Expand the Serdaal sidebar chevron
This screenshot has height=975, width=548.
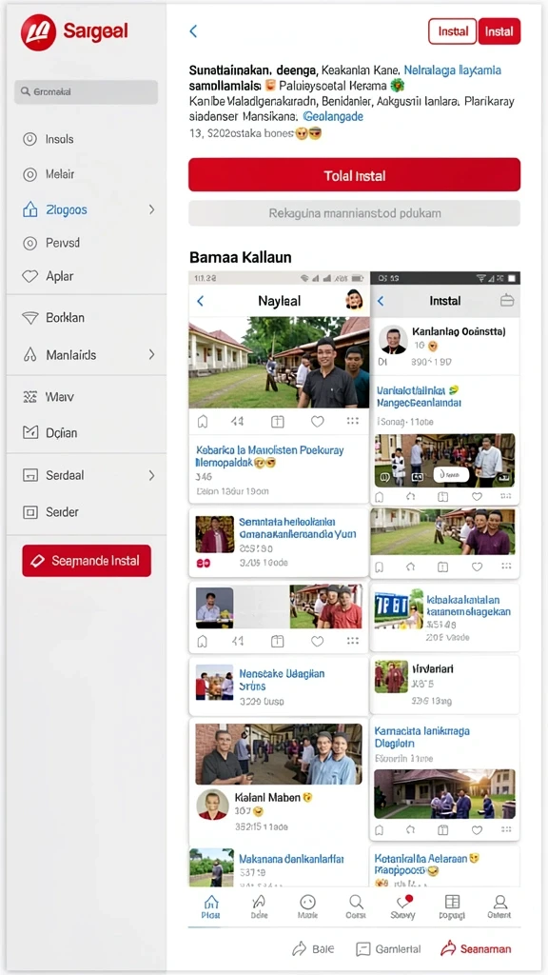[x=151, y=476]
